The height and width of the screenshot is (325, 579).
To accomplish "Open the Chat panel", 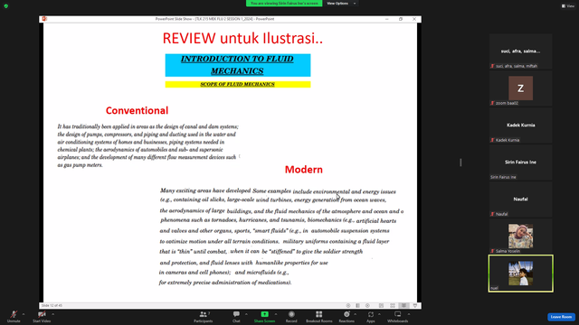I will coord(236,316).
